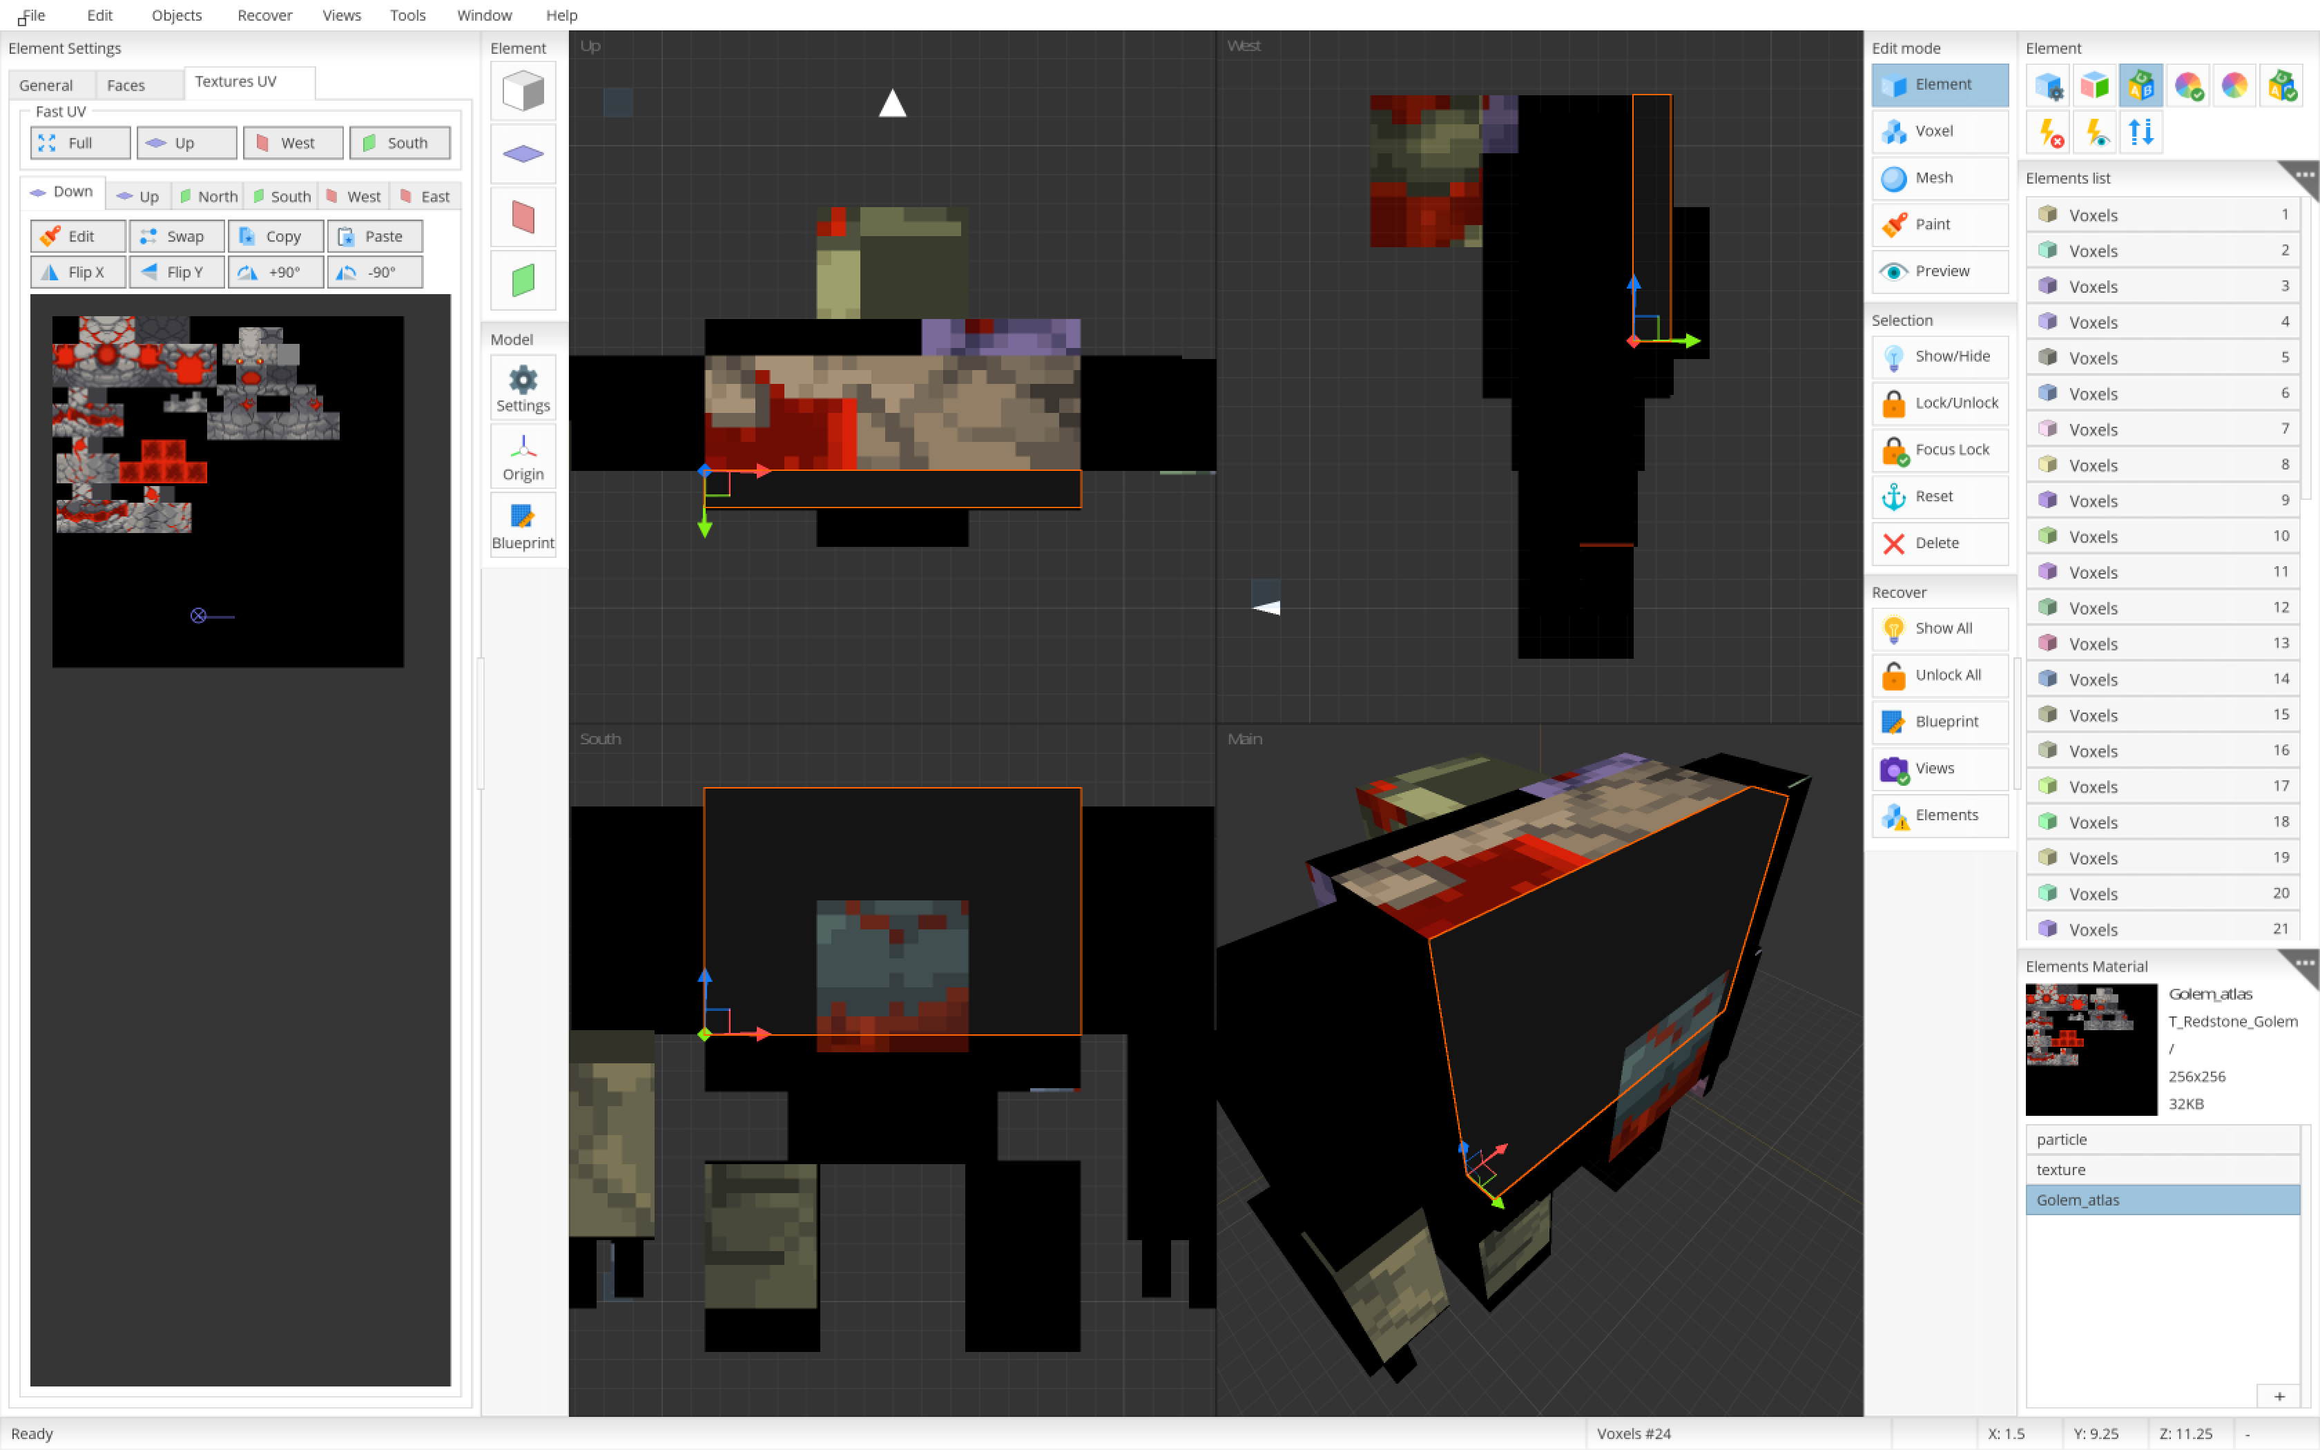
Task: Click the ABC blocks with checkmark icon
Action: point(2281,86)
